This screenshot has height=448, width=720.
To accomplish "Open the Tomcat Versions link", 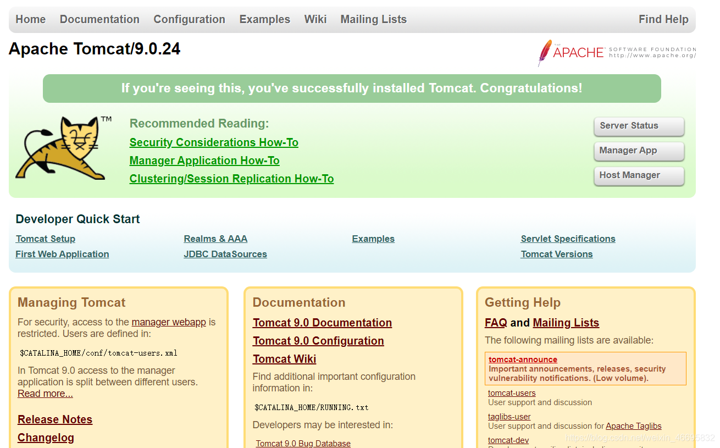I will [x=557, y=254].
